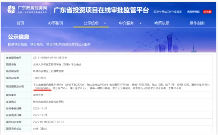Screen dimensions: 218x135
Task: Click project number 2511-440404-04-01-985744
Action: point(50,58)
